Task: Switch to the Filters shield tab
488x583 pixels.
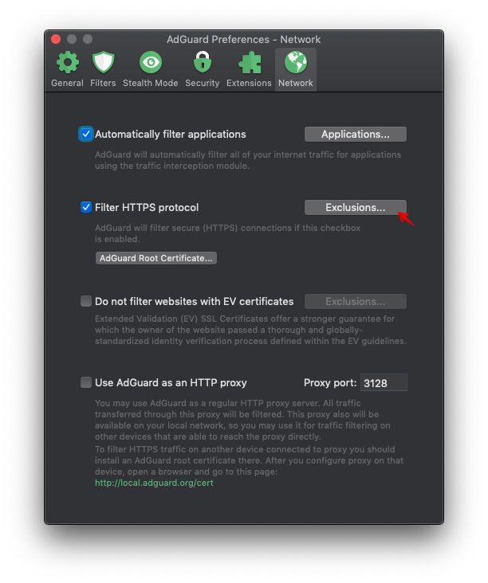Action: pos(103,63)
